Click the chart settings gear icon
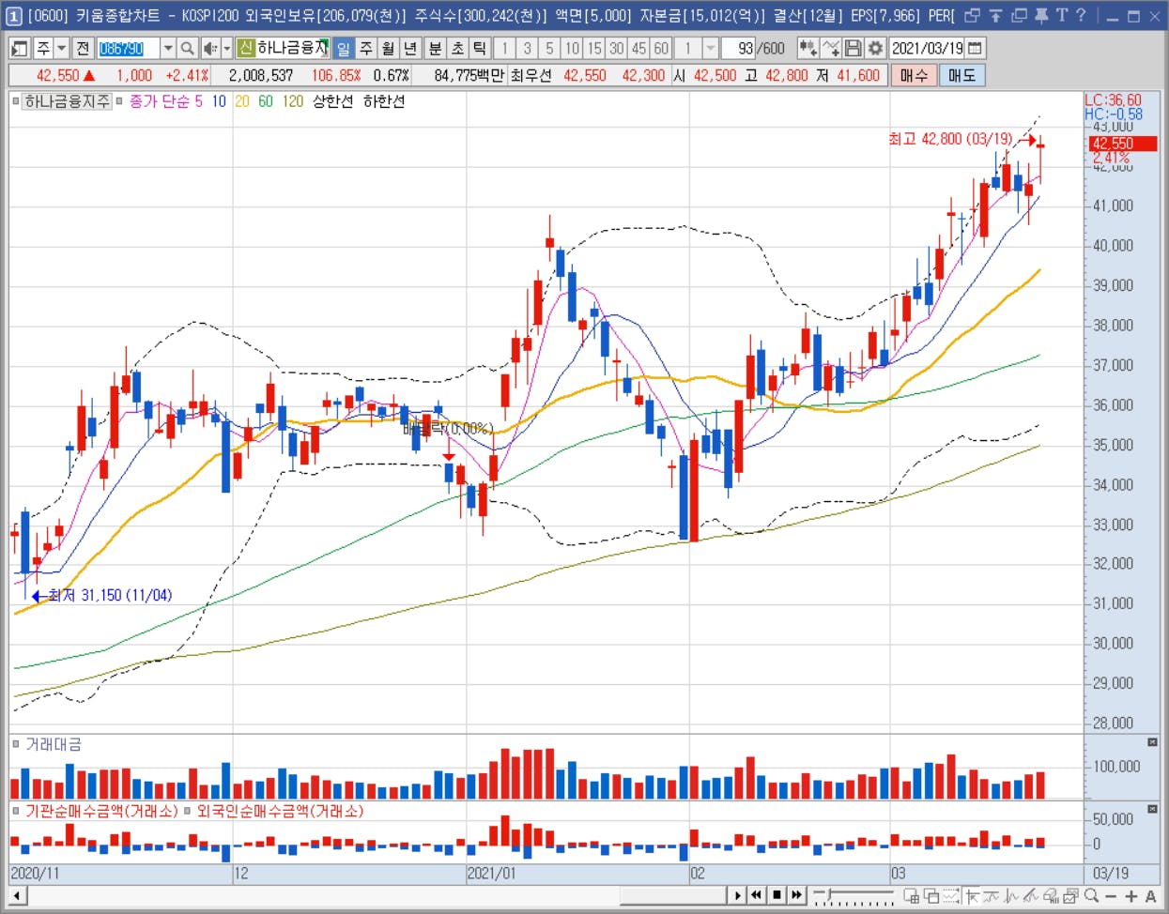This screenshot has height=914, width=1169. pyautogui.click(x=875, y=48)
